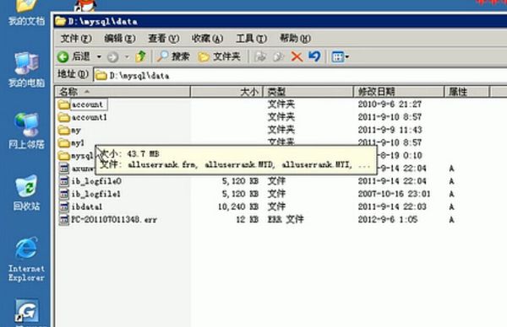The image size is (507, 327).
Task: Sort by the modified date column header
Action: click(399, 92)
